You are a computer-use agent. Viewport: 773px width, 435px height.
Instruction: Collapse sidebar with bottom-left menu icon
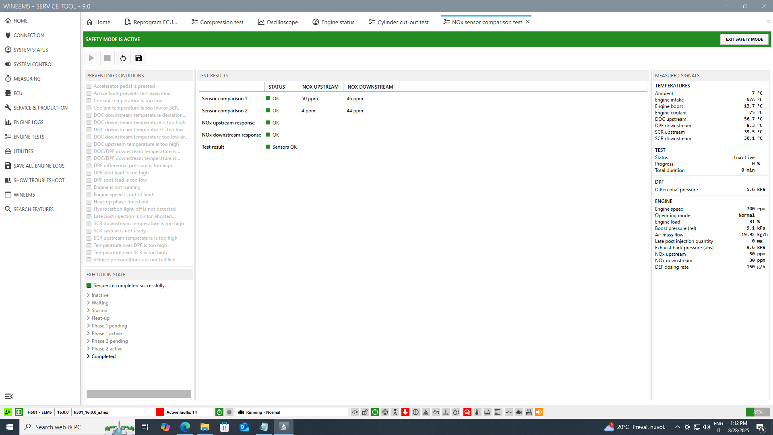tap(8, 396)
